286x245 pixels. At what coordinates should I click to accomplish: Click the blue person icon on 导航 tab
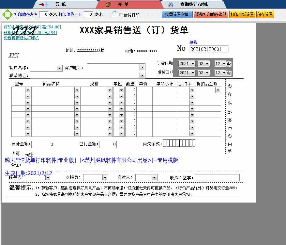tap(47, 4)
